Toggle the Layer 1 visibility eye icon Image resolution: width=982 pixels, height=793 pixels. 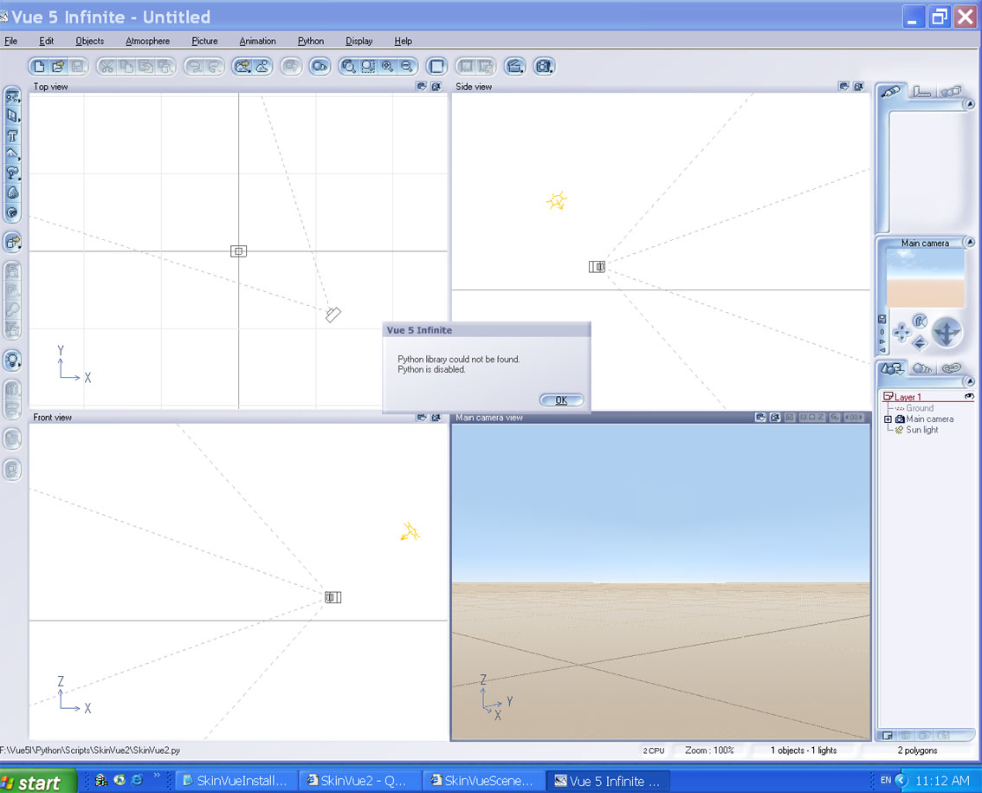click(x=969, y=397)
